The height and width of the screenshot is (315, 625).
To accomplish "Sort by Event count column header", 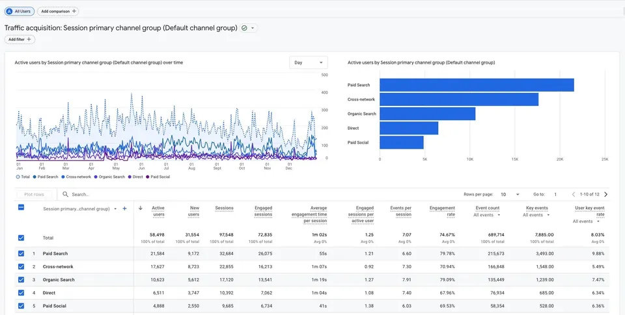I will (488, 208).
